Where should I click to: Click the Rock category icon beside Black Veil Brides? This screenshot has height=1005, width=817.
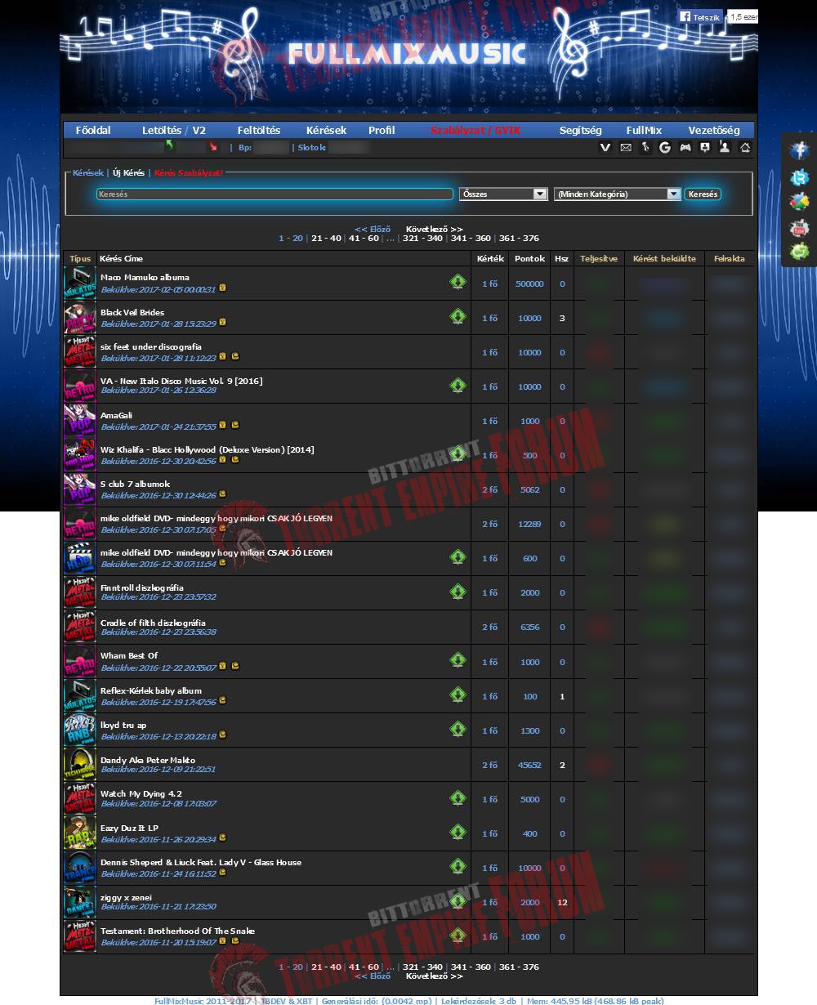(x=80, y=318)
